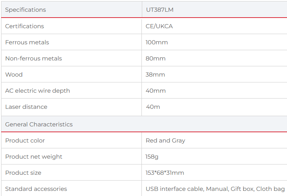Image resolution: width=287 pixels, height=196 pixels.
Task: Select the CE/UKCA certification value
Action: click(x=159, y=26)
